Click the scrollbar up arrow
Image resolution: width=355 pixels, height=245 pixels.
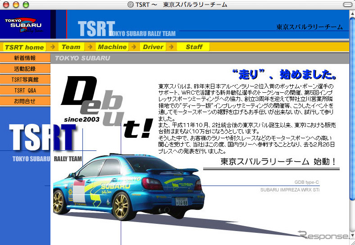click(x=352, y=13)
